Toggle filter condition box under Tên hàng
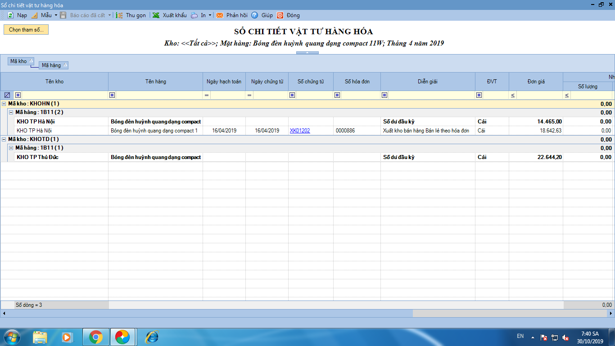The image size is (615, 346). (x=112, y=95)
